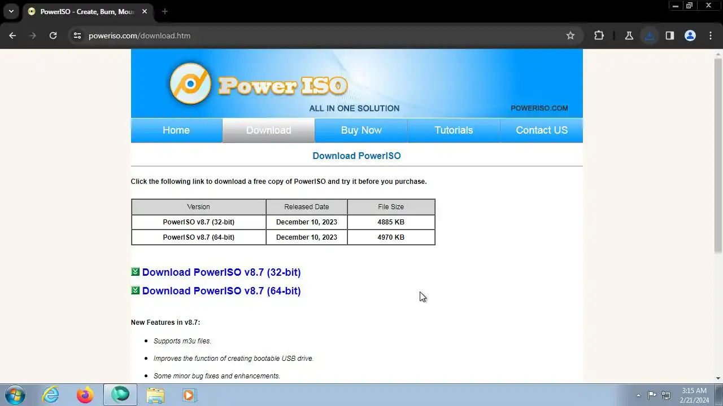Open Windows Explorer folder from taskbar
The height and width of the screenshot is (406, 723).
point(155,395)
